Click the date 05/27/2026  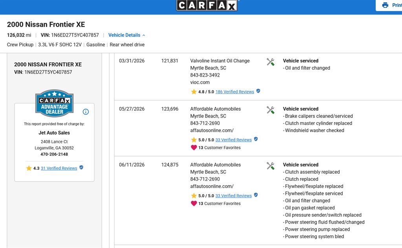point(132,109)
